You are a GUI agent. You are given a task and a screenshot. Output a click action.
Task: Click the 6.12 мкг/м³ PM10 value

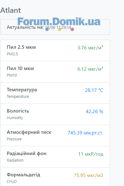(x=90, y=69)
